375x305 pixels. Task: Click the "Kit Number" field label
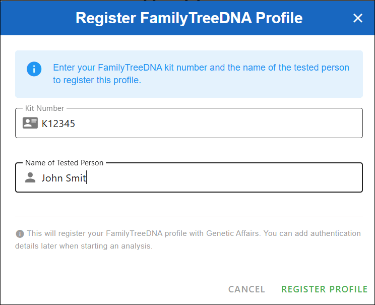click(44, 108)
